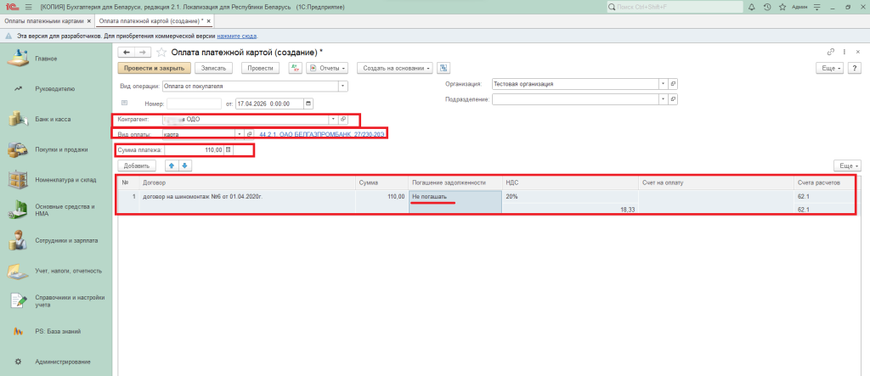
Task: Navigate back using the left arrow button
Action: 127,52
